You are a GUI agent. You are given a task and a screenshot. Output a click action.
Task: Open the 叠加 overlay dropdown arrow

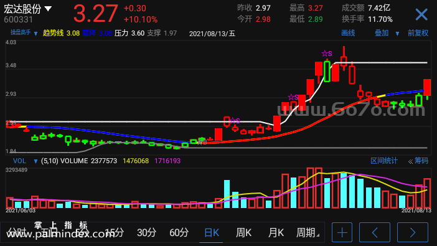pyautogui.click(x=397, y=34)
